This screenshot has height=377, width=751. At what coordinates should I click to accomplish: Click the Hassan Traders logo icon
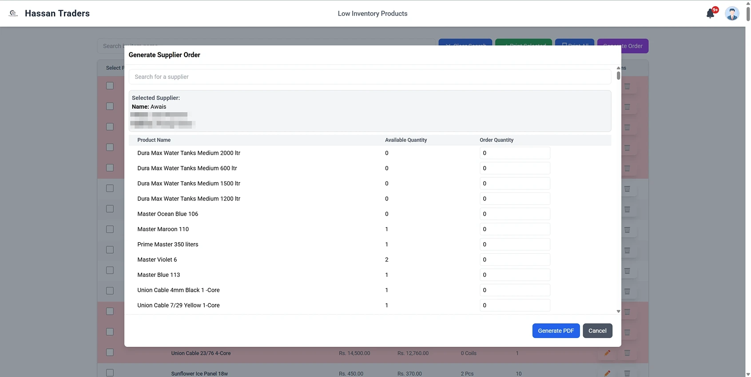[13, 13]
